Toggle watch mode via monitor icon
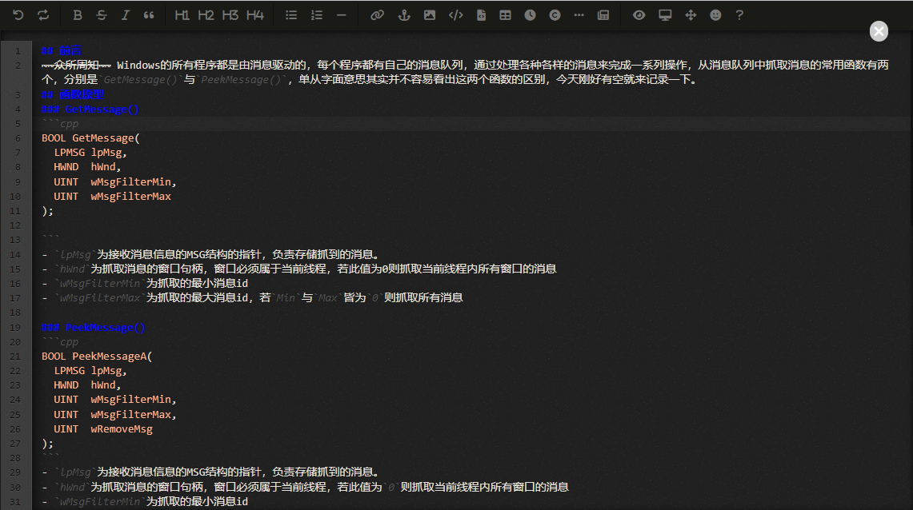Screen dimensions: 913x510 (665, 14)
